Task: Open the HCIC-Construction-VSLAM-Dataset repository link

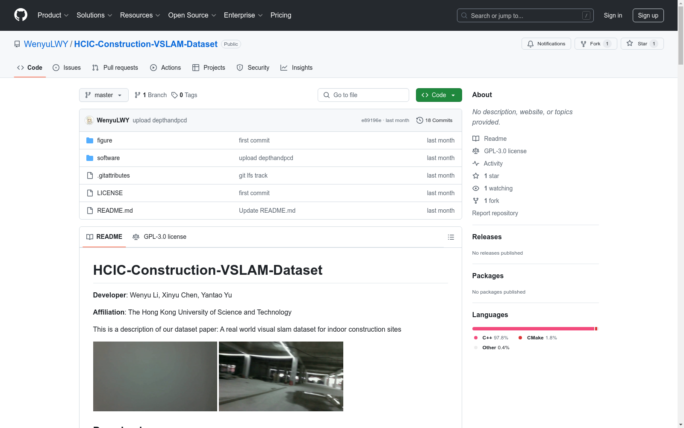Action: tap(146, 44)
